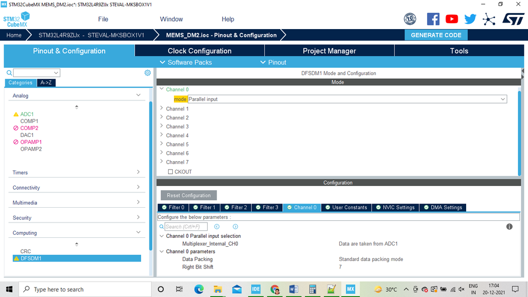The width and height of the screenshot is (528, 297).
Task: Switch to Project Manager tab
Action: tap(329, 51)
